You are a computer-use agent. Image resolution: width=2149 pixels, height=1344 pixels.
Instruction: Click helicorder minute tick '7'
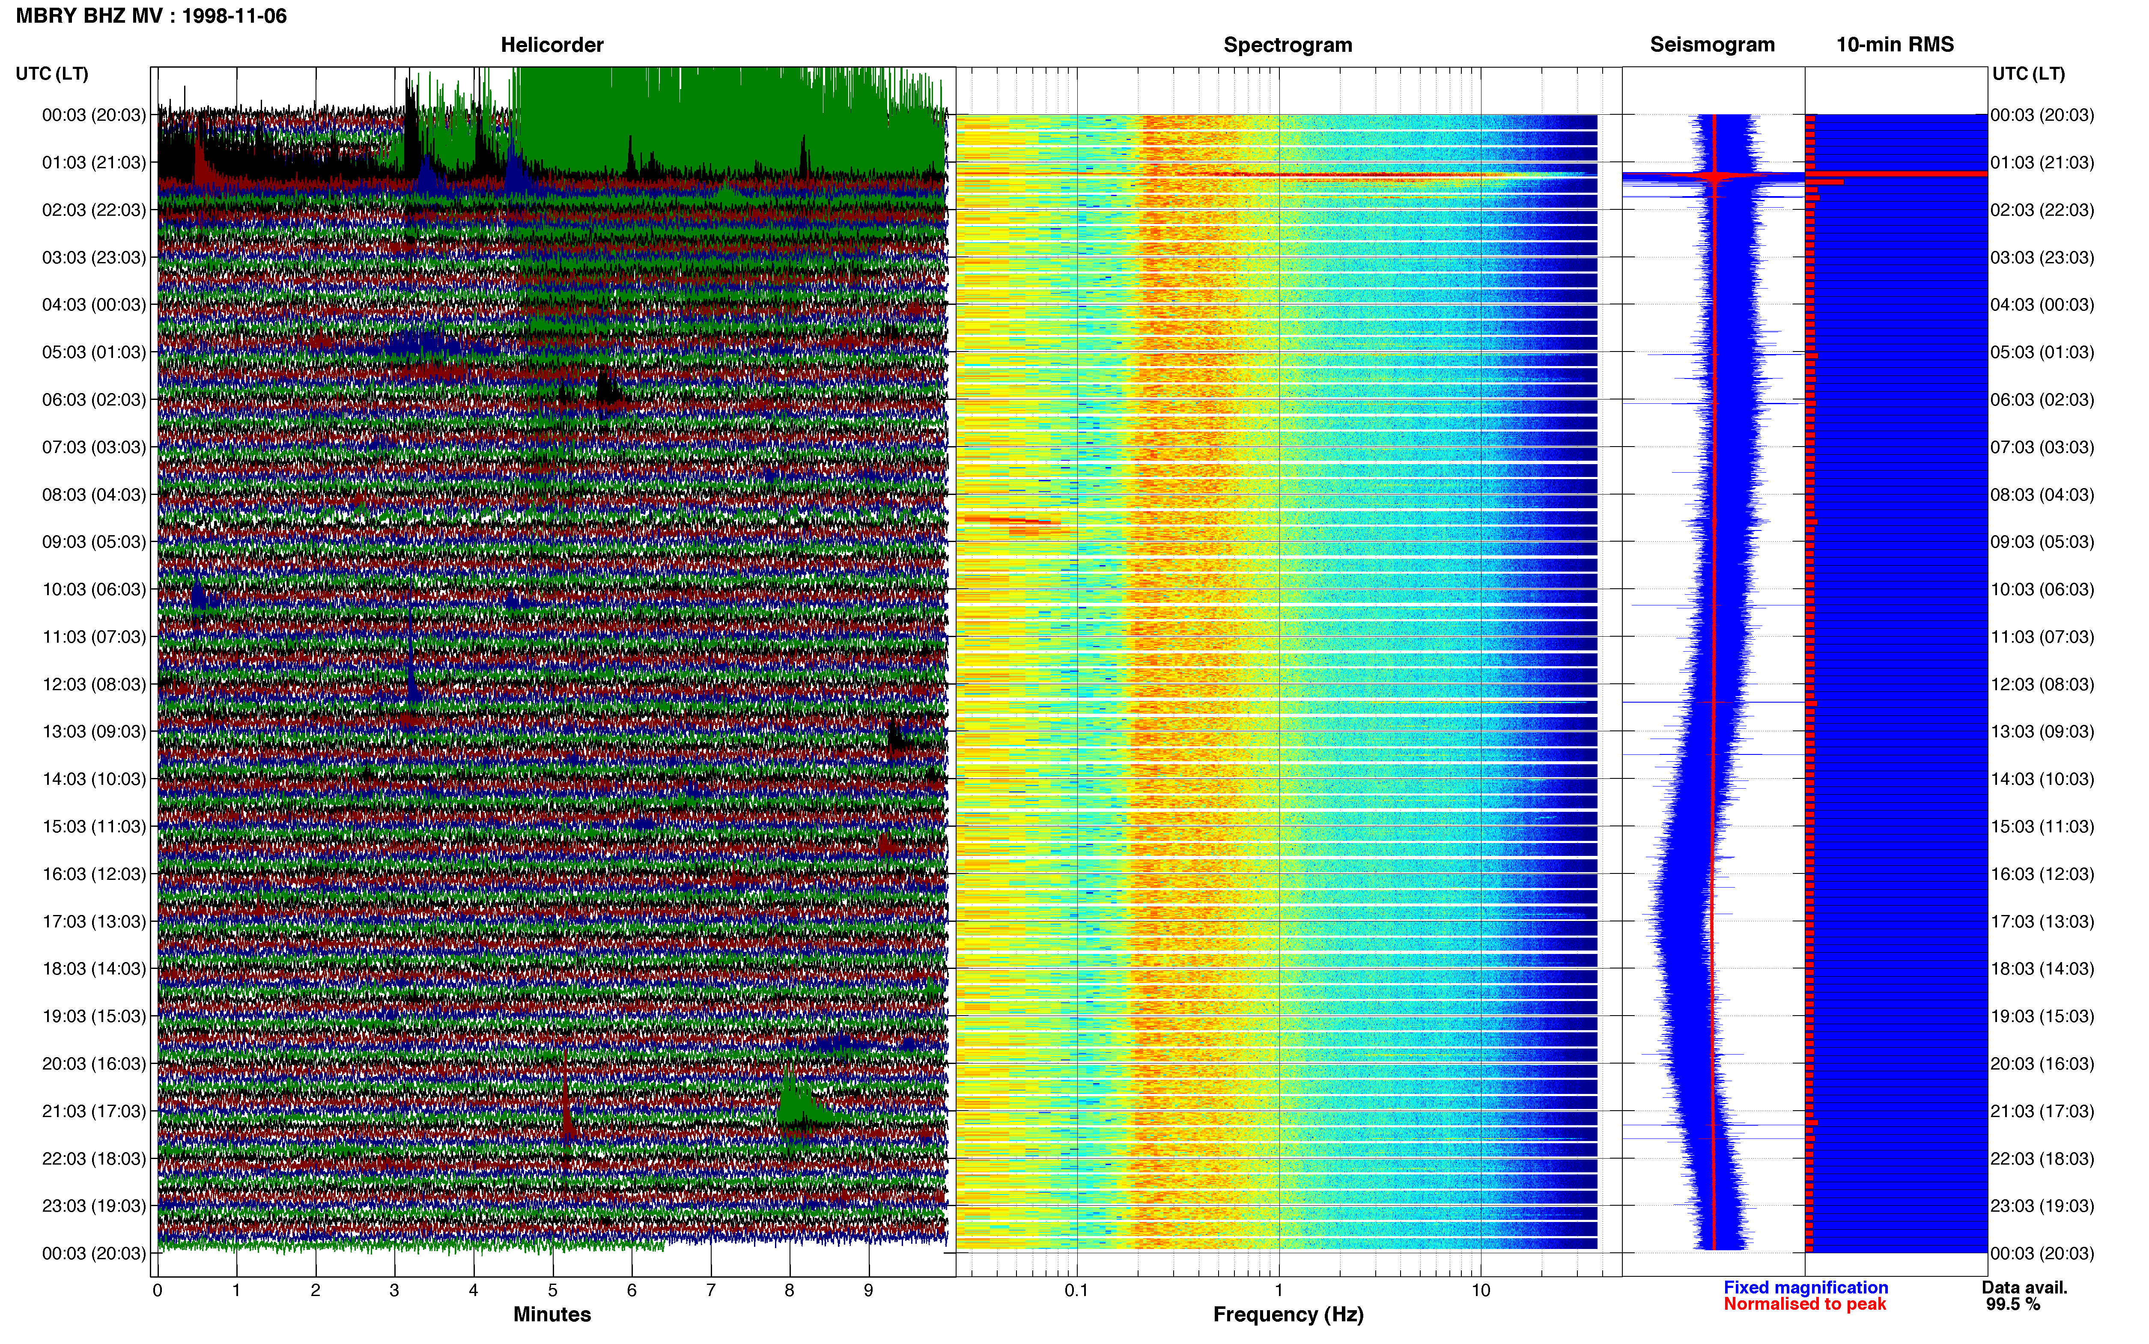point(711,1290)
